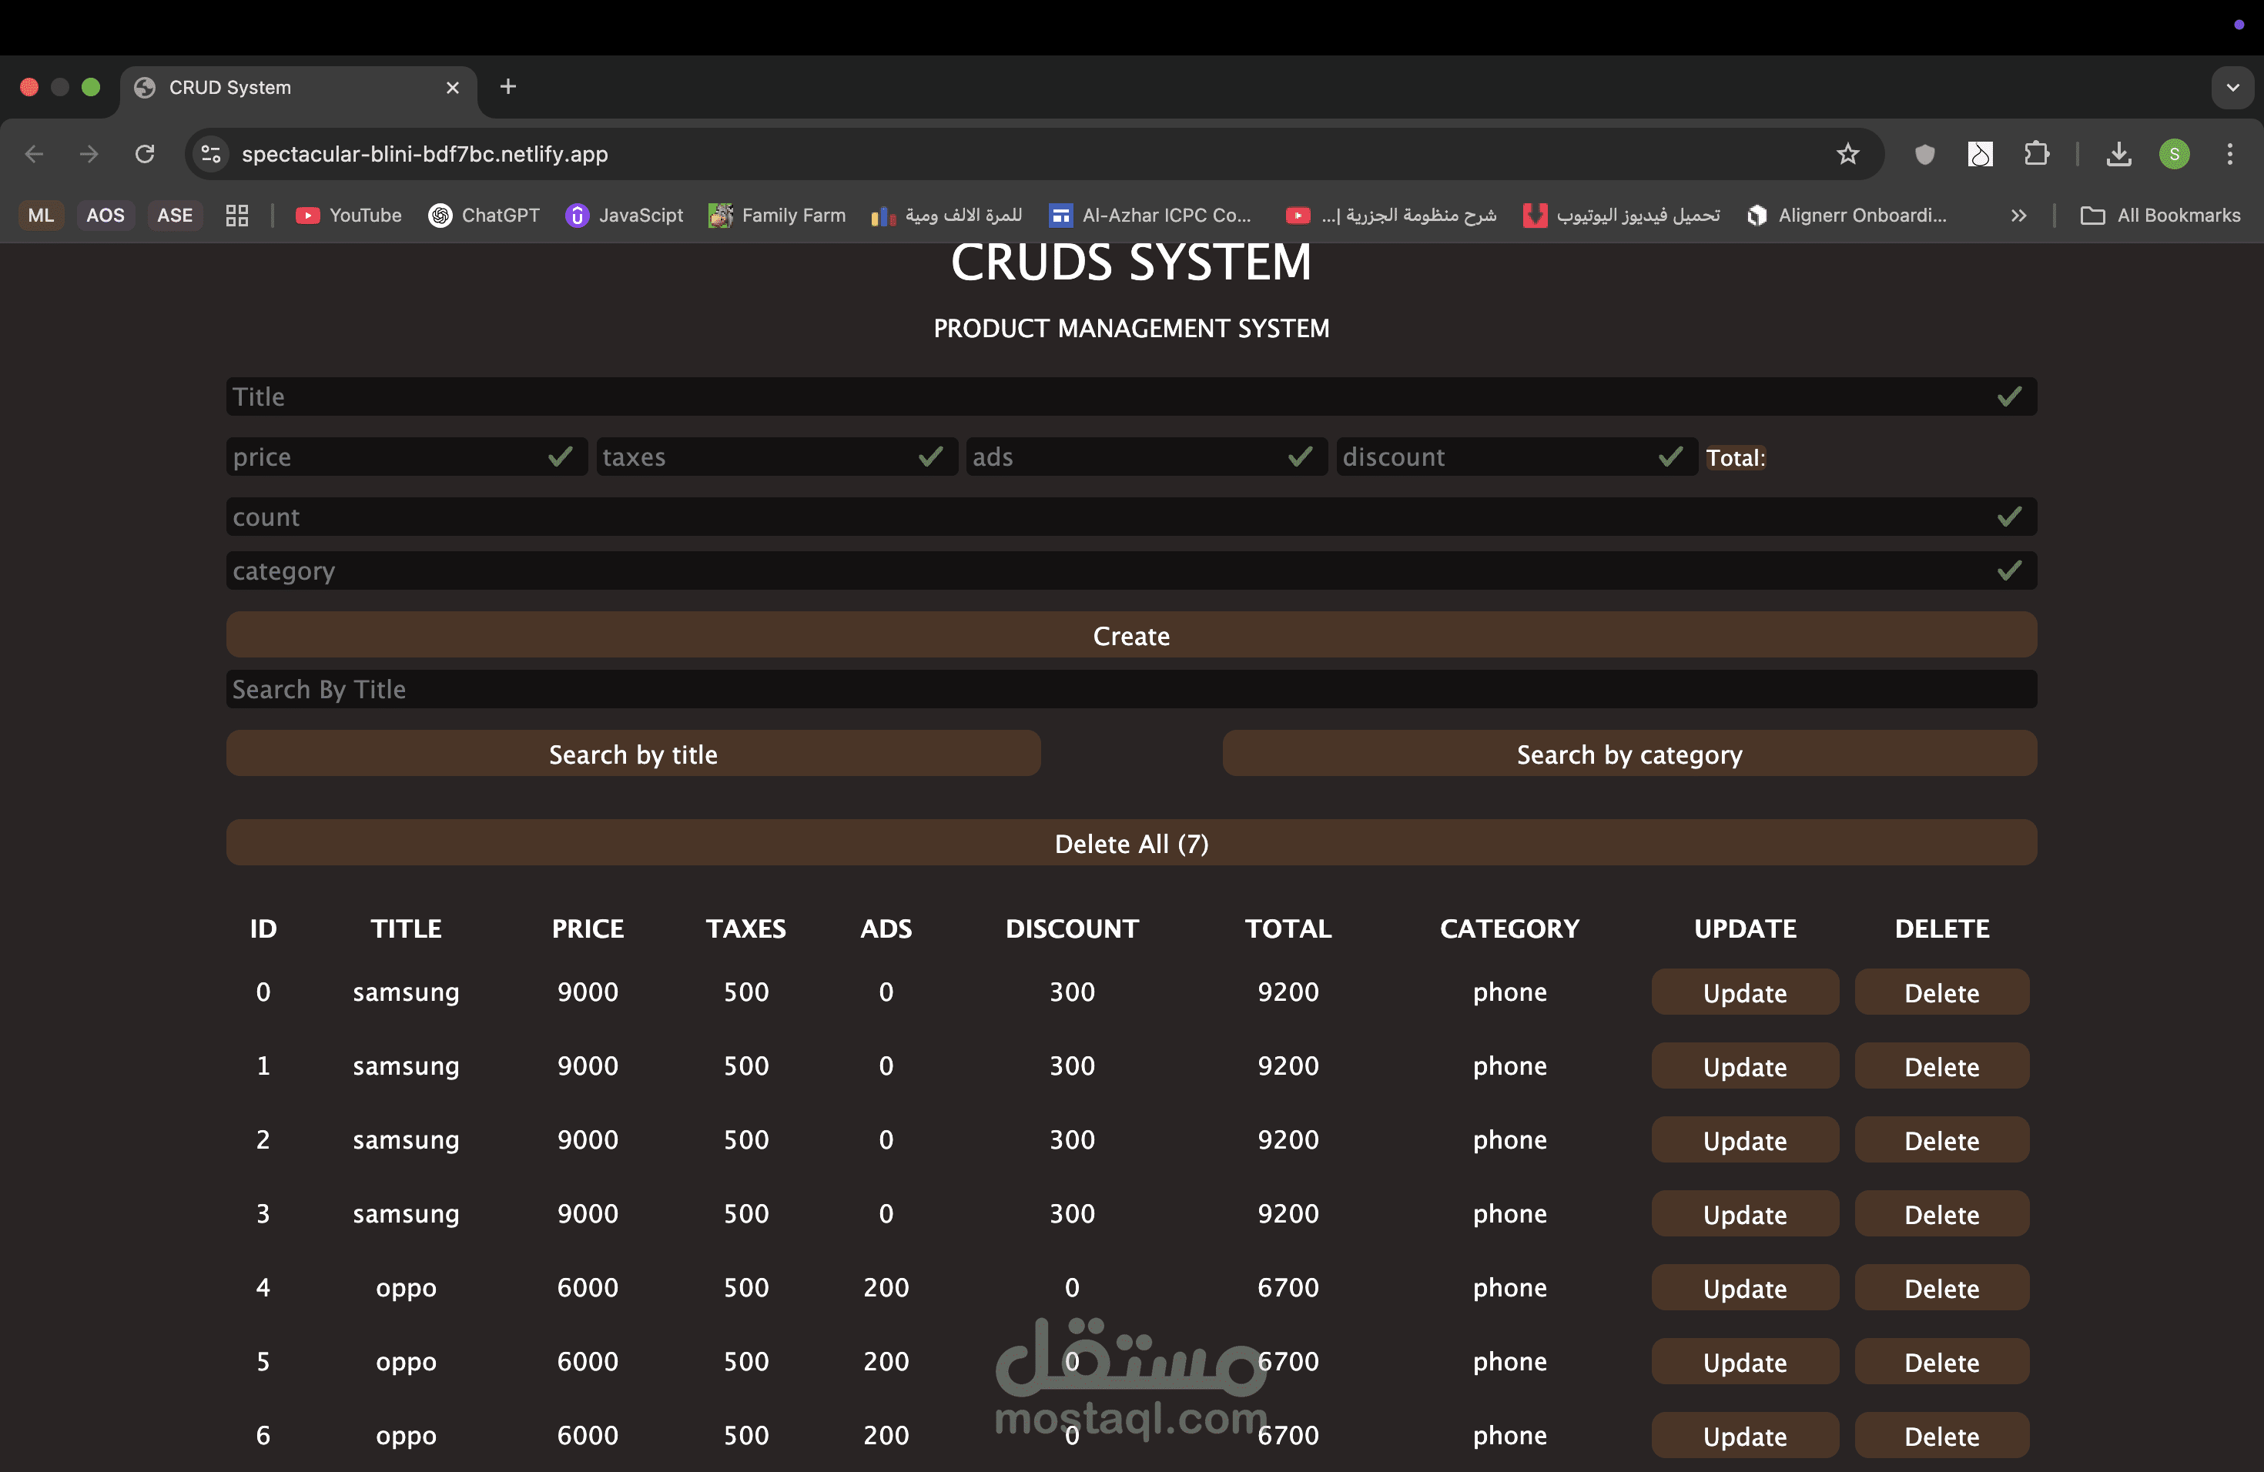Screen dimensions: 2264x1472
Task: Update the product with ID 1
Action: point(1745,1067)
